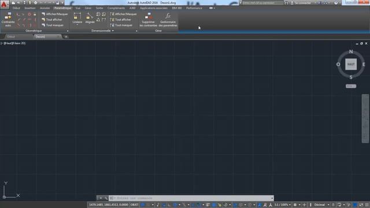Viewport: 370px width, 208px height.
Task: Add a new drawing tab with plus
Action: [66, 36]
